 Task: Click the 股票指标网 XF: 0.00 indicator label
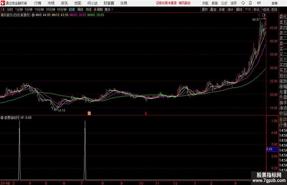pyautogui.click(x=18, y=118)
